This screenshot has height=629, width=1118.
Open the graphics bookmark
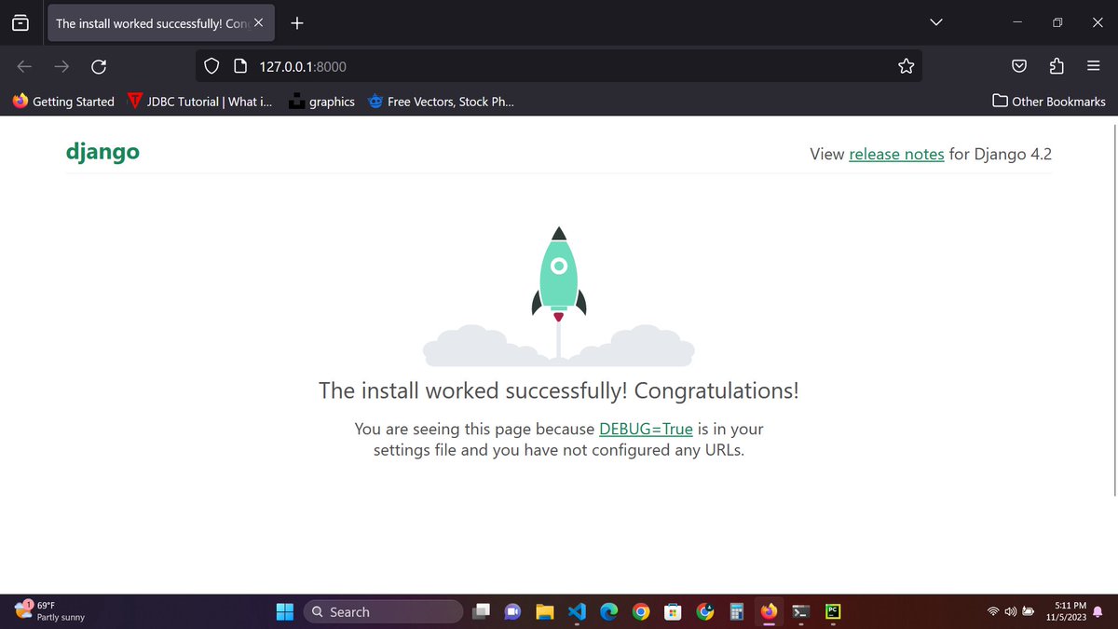pyautogui.click(x=321, y=102)
